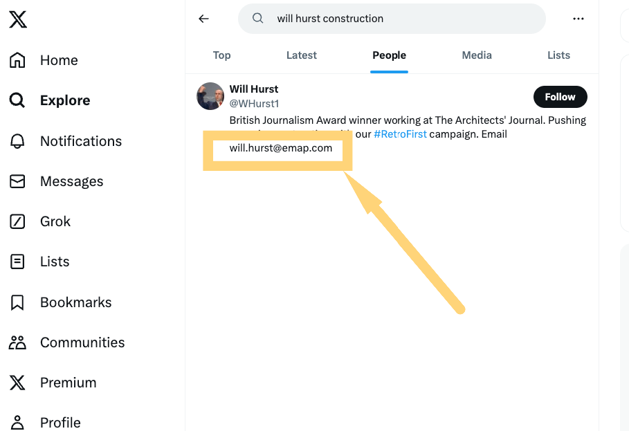The height and width of the screenshot is (431, 629).
Task: Open the Premium section
Action: (68, 383)
